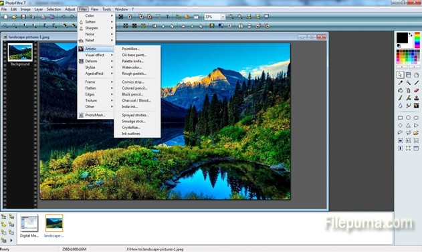The width and height of the screenshot is (422, 252).
Task: Select the Mona Lisa art tool
Action: pos(417,106)
